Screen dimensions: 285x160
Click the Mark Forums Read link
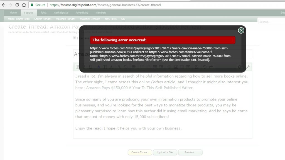[19, 19]
